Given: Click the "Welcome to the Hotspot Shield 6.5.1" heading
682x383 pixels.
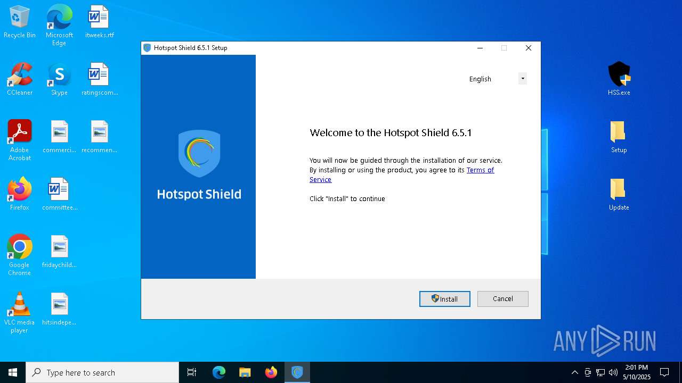Looking at the screenshot, I should (x=391, y=133).
